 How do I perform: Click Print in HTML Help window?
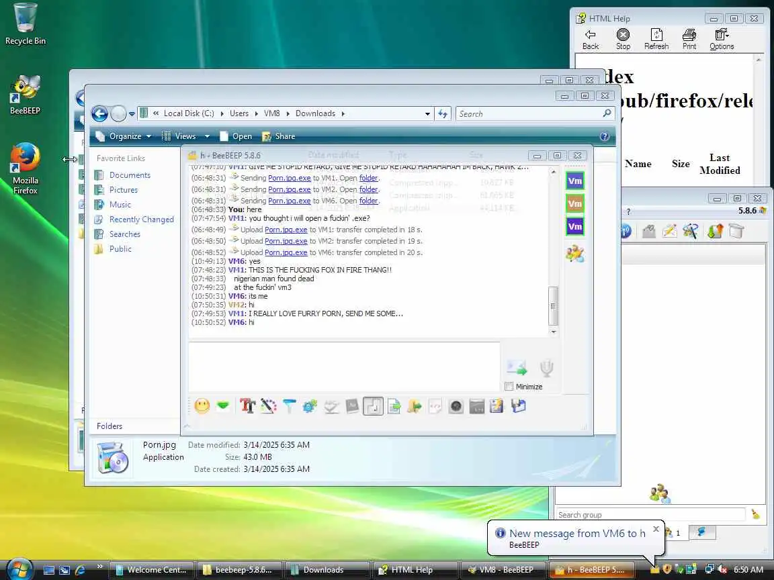[689, 40]
